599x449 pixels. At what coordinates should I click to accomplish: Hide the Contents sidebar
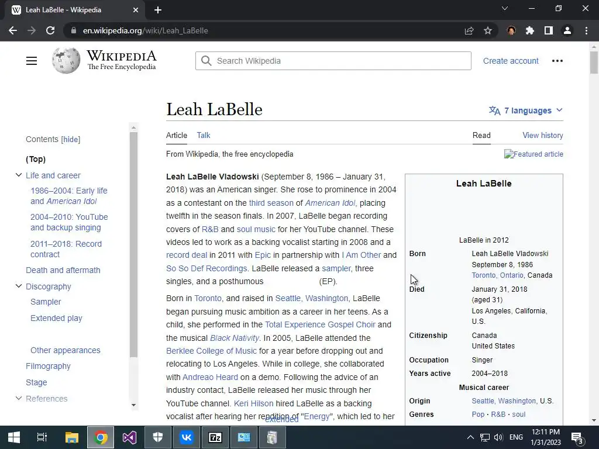[x=71, y=139]
